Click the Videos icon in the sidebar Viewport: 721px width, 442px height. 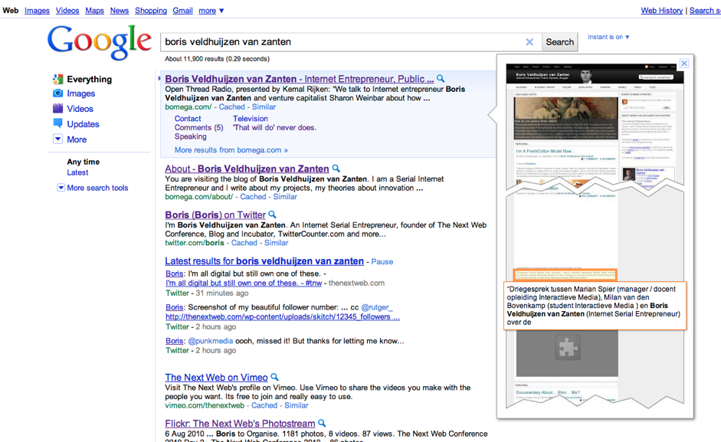[58, 109]
